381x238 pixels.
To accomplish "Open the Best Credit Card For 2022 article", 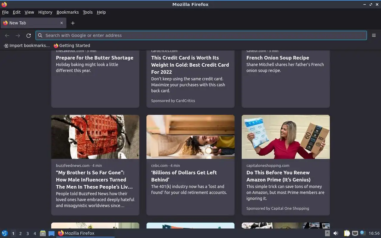I will click(190, 65).
